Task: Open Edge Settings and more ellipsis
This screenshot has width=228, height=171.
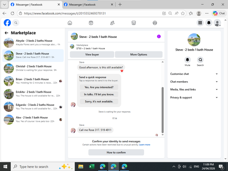Action: (207, 13)
